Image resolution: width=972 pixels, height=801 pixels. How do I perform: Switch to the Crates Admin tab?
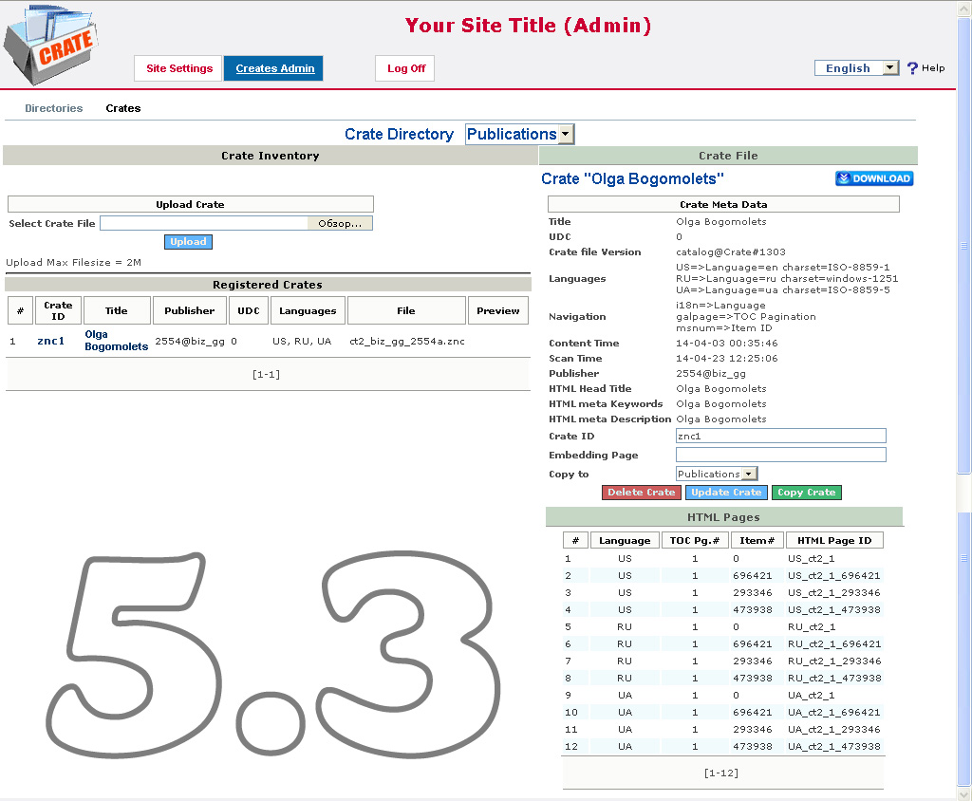[x=274, y=68]
